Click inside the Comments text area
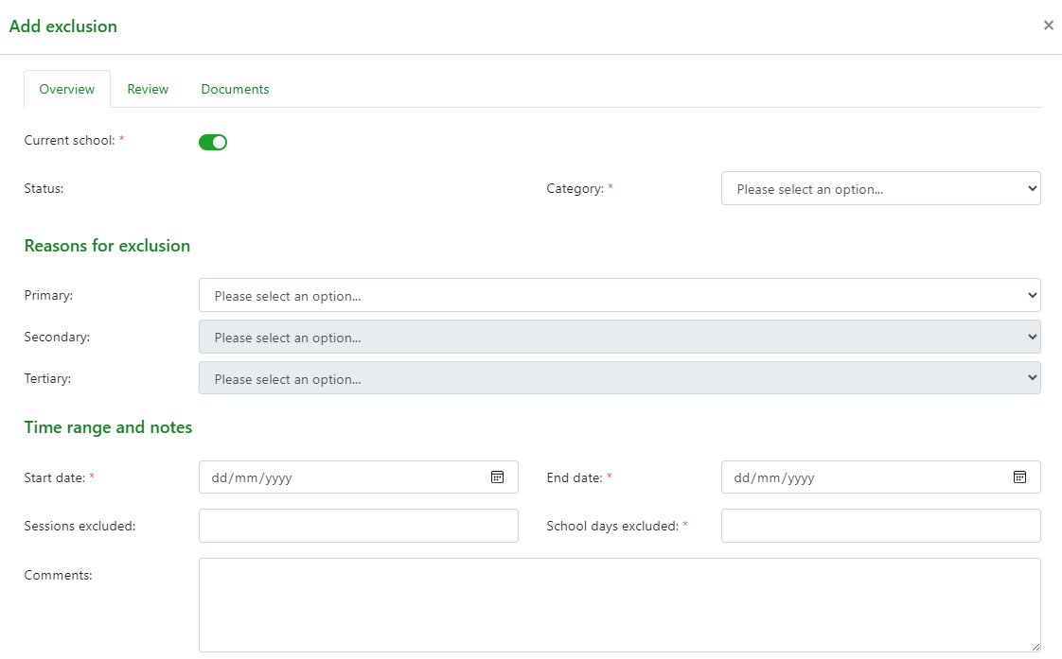The width and height of the screenshot is (1062, 659). click(619, 605)
